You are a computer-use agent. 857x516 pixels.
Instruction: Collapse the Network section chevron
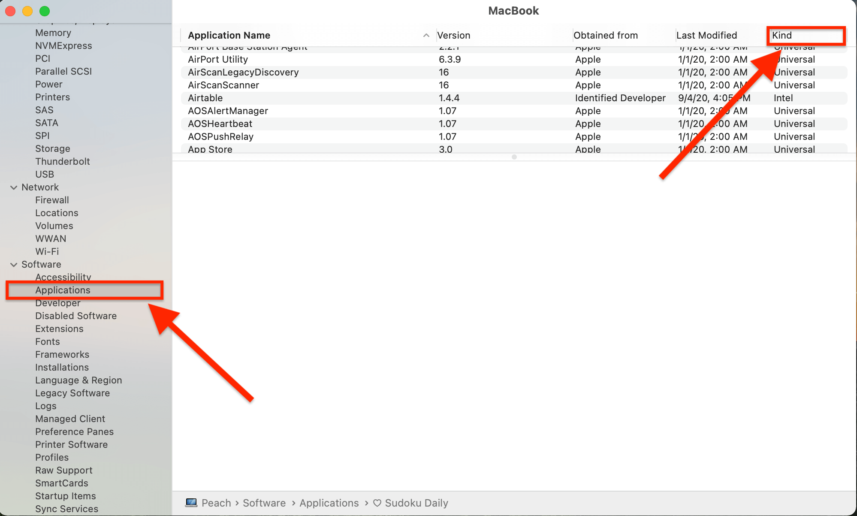coord(14,187)
